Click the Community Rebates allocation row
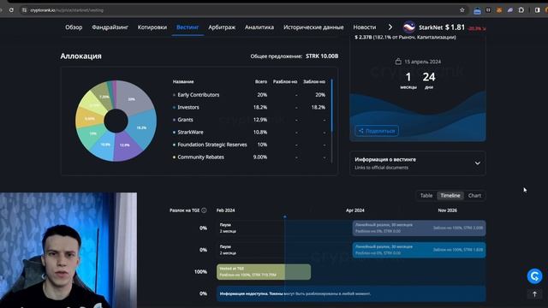 (x=249, y=157)
